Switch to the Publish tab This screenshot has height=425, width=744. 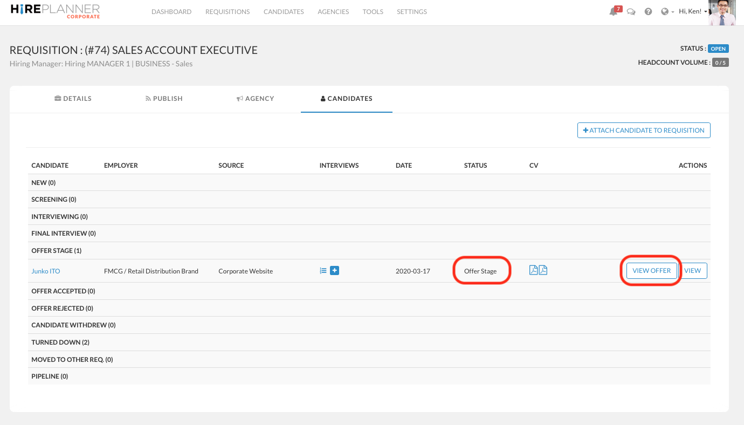(x=164, y=99)
